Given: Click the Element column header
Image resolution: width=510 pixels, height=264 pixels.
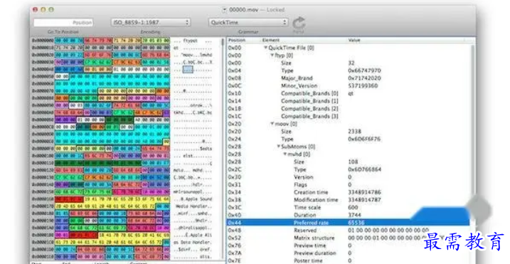Looking at the screenshot, I should (x=271, y=40).
